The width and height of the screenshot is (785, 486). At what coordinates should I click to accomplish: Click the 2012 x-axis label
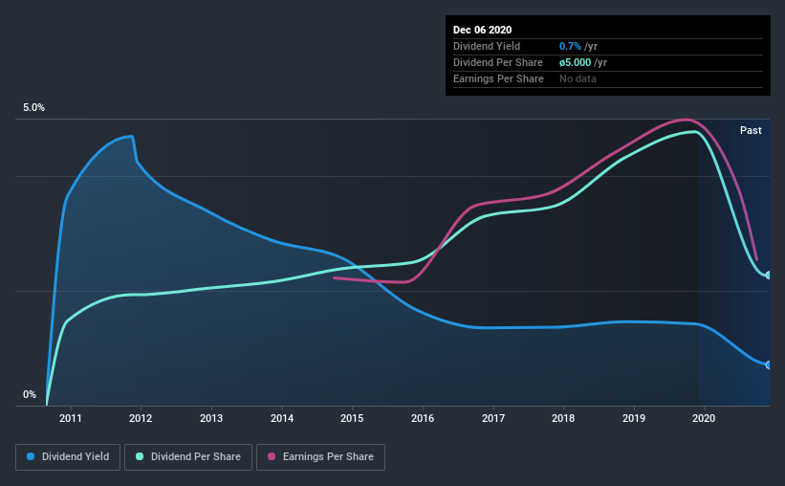(141, 418)
